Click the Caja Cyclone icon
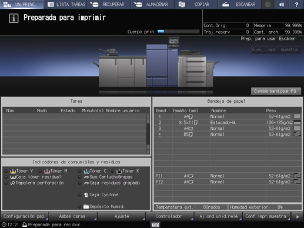The height and width of the screenshot is (228, 304). click(x=86, y=195)
